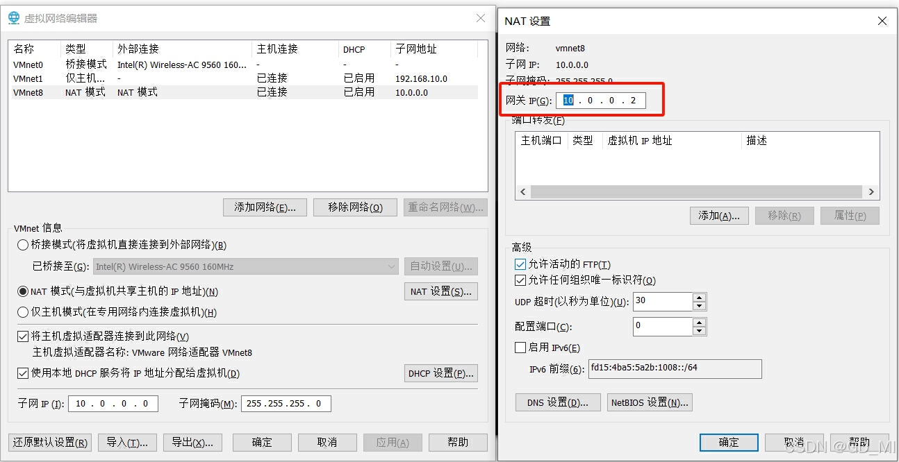Image resolution: width=899 pixels, height=462 pixels.
Task: Click the 移除网络(O) button
Action: pyautogui.click(x=355, y=207)
